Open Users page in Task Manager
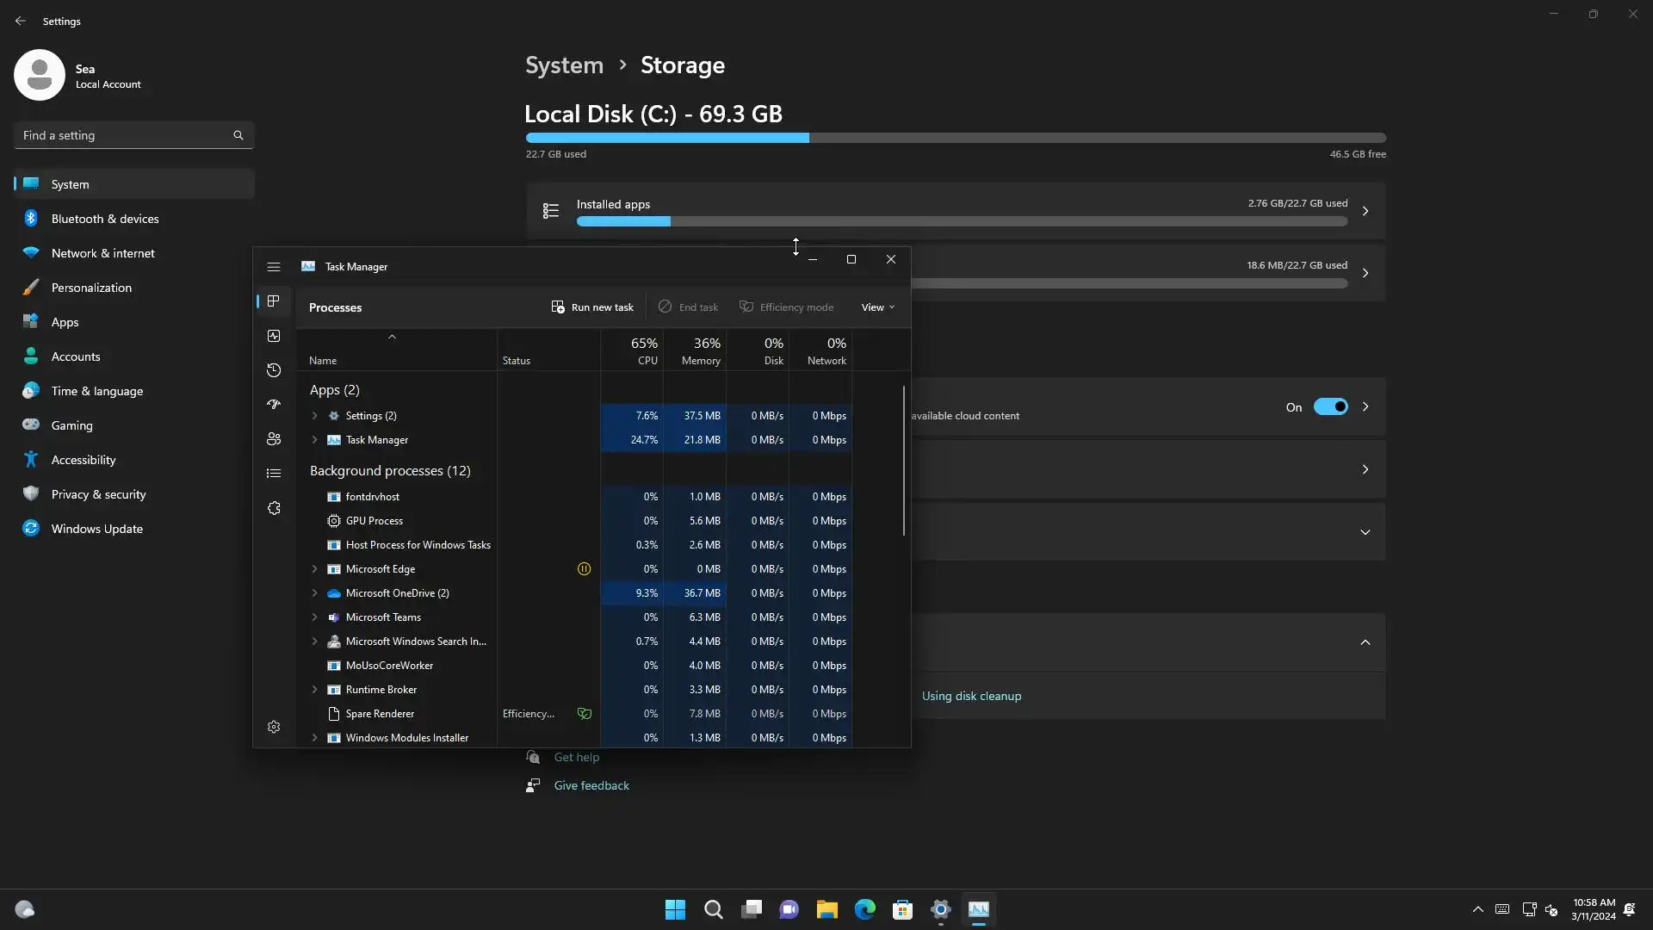This screenshot has height=930, width=1653. pos(274,439)
